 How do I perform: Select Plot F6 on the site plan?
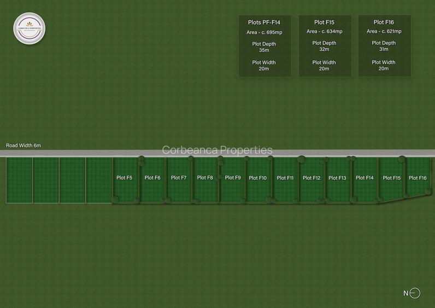[152, 178]
